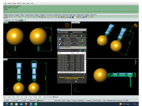Select the Zoom Window tool

point(31,17)
